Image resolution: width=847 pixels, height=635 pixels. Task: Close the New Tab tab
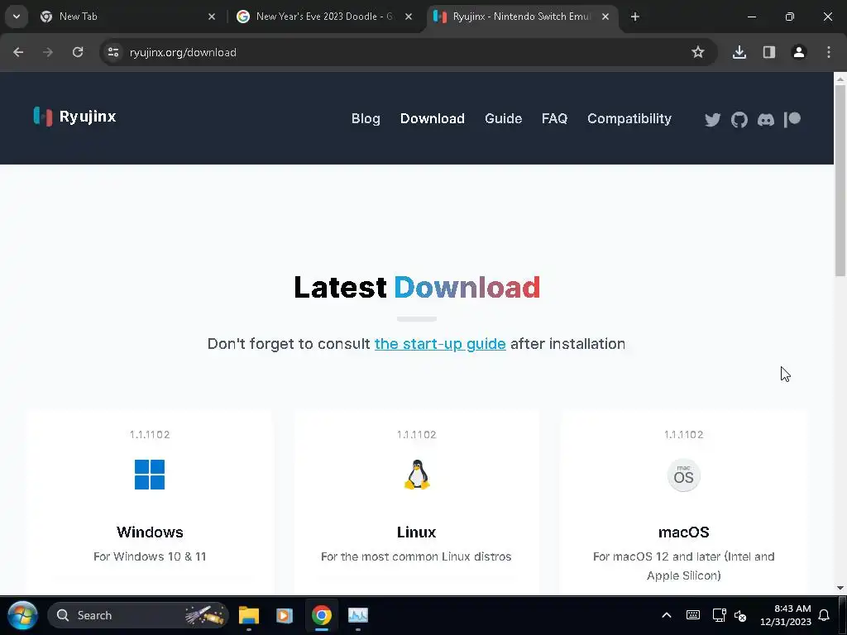click(x=212, y=17)
